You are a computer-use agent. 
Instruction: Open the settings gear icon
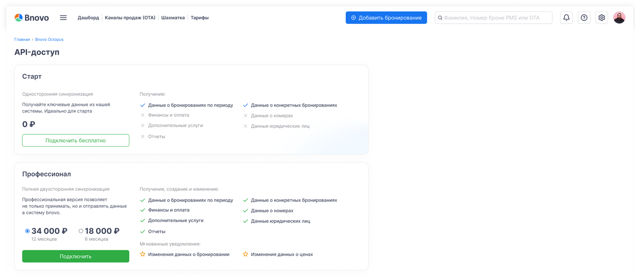coord(602,18)
